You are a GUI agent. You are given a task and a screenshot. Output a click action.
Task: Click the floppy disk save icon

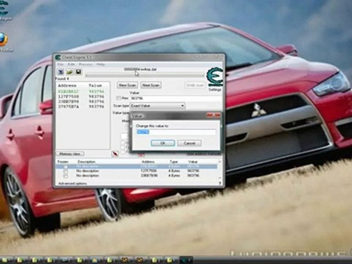point(78,72)
